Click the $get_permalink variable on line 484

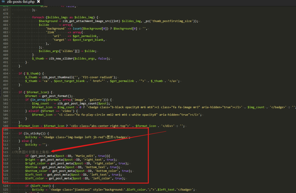tap(85, 36)
